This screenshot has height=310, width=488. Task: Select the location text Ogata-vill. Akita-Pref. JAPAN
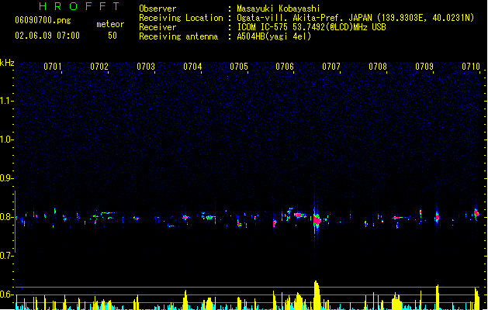(x=304, y=18)
